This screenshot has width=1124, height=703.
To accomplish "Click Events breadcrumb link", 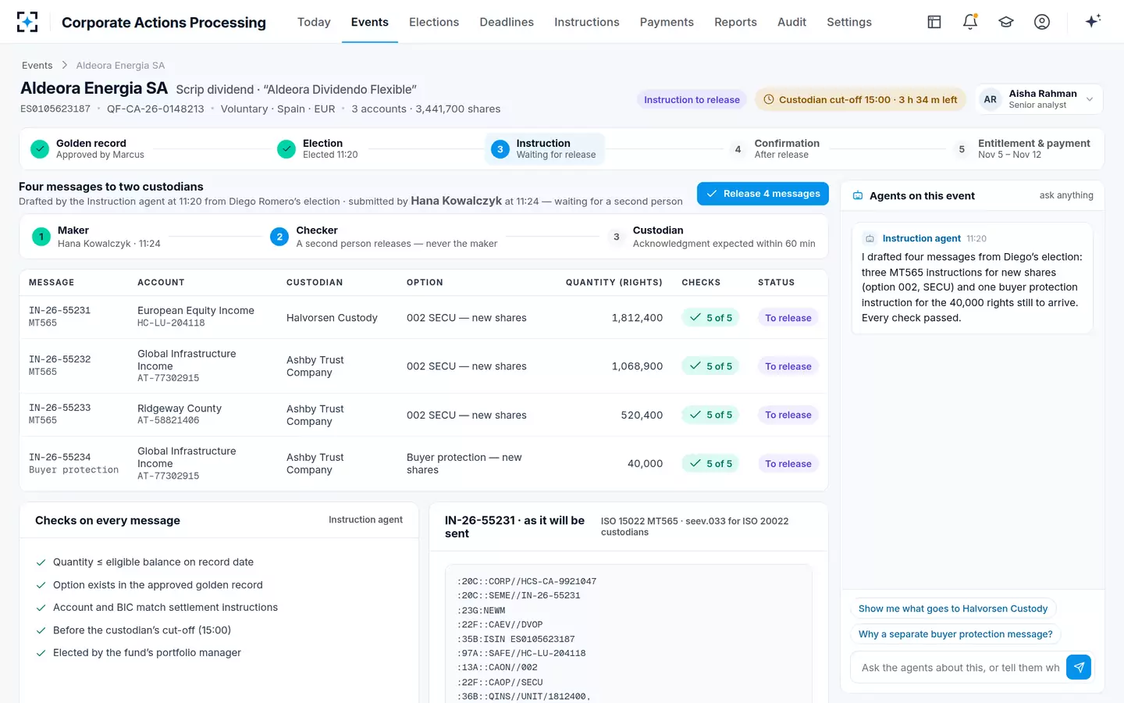I will tap(37, 66).
